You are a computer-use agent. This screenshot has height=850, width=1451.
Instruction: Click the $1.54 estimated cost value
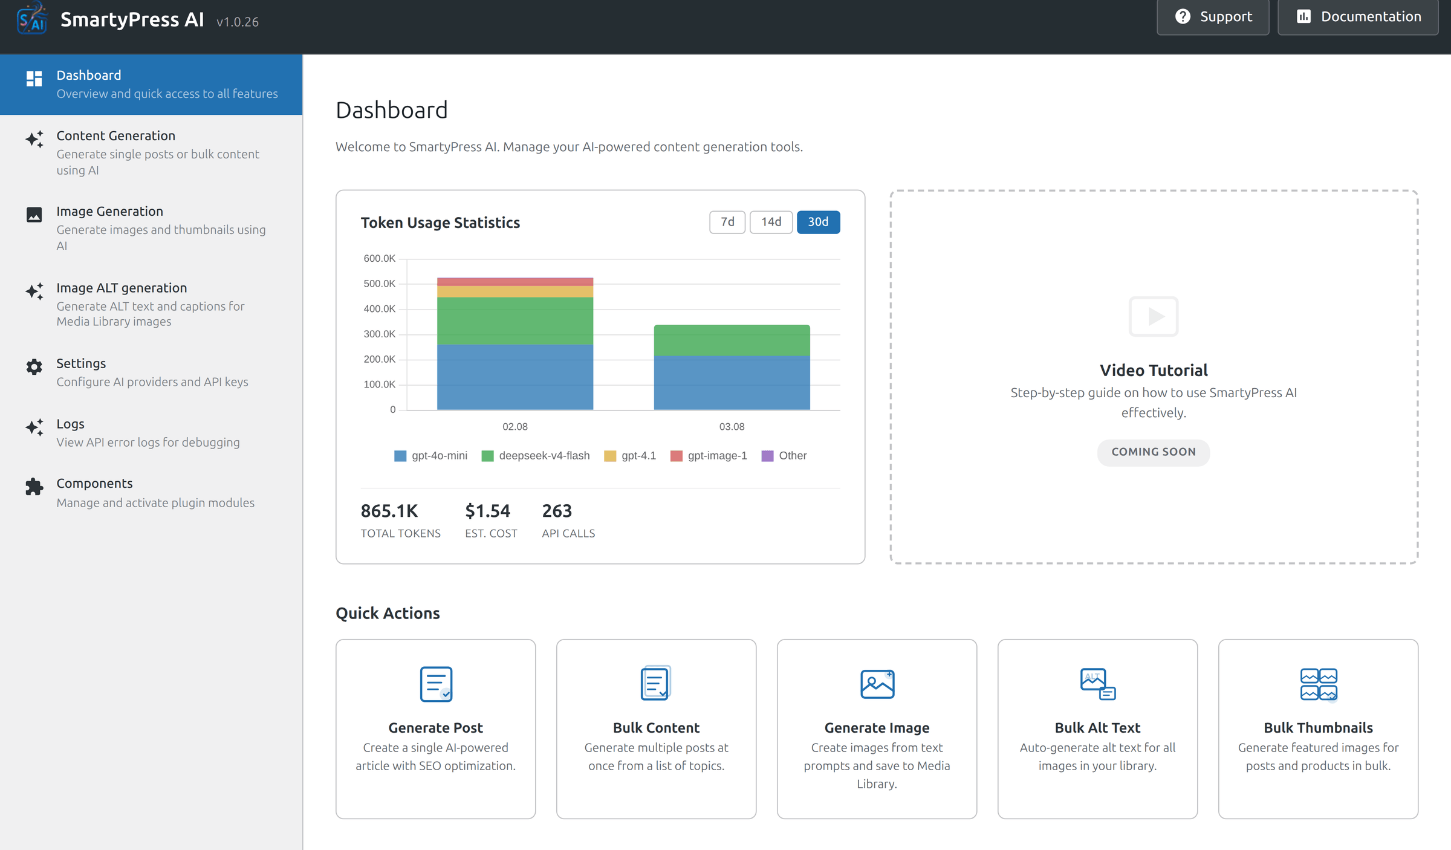tap(487, 511)
